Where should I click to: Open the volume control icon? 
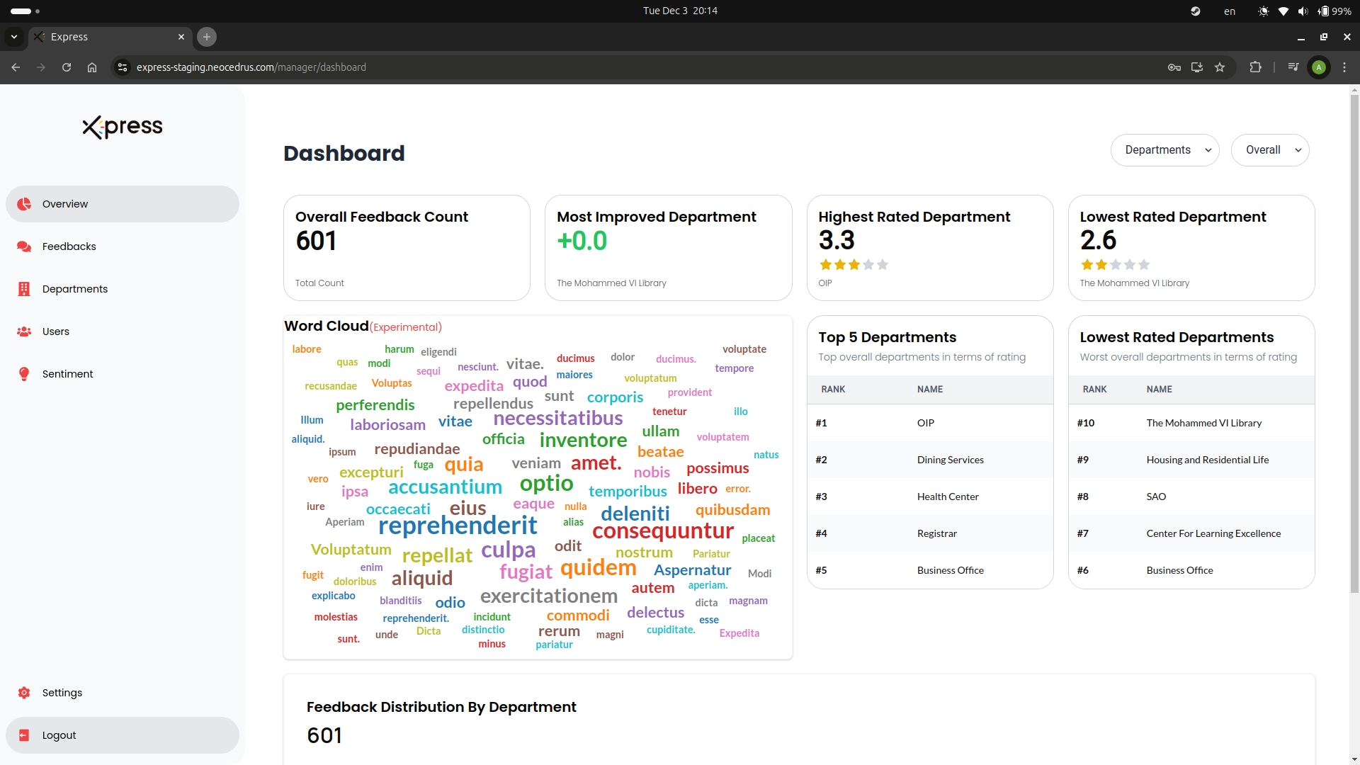(x=1303, y=11)
